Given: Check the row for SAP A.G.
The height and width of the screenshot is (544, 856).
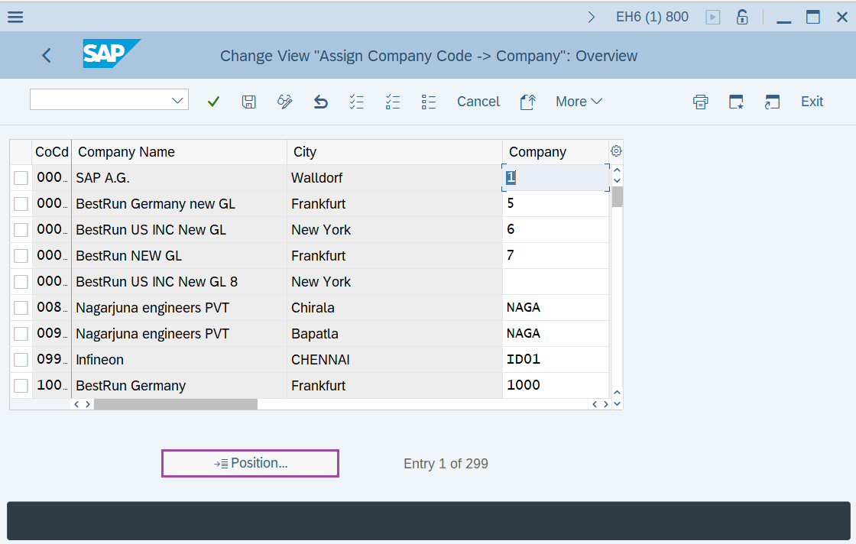Looking at the screenshot, I should (x=21, y=177).
